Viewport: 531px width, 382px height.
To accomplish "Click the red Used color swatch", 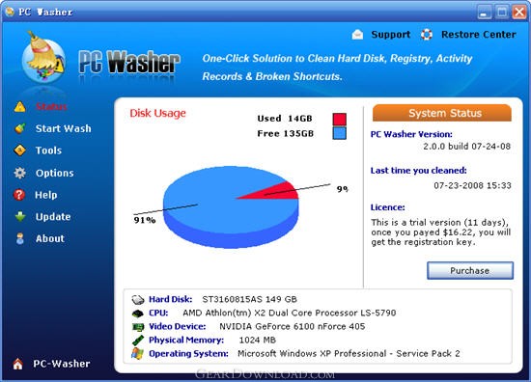I will coord(339,119).
